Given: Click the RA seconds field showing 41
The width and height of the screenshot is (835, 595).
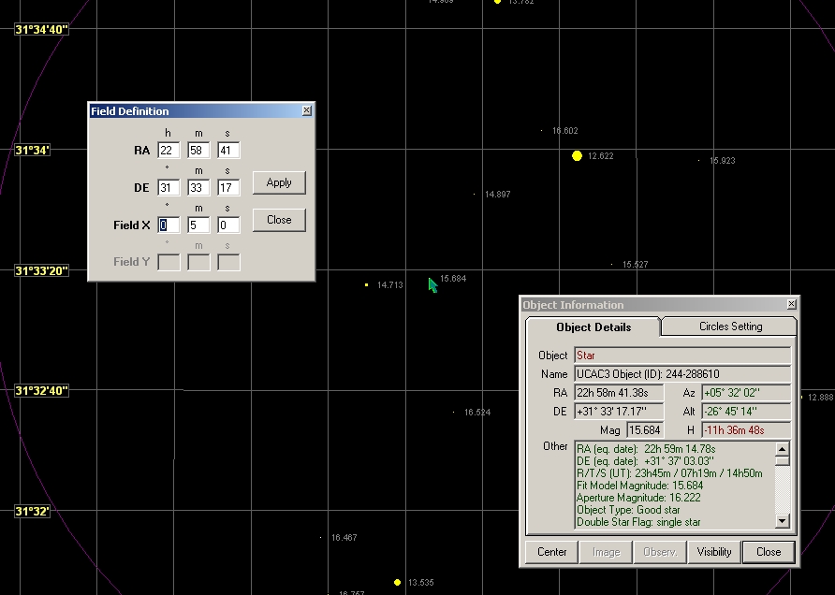Looking at the screenshot, I should (227, 150).
